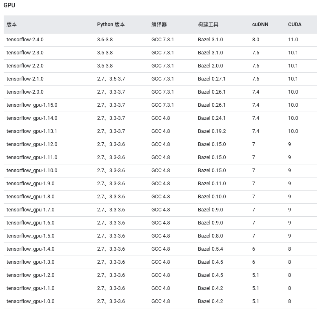This screenshot has width=322, height=312.
Task: Select the tensorflow_gpu-1.11.0 cell
Action: (x=32, y=157)
